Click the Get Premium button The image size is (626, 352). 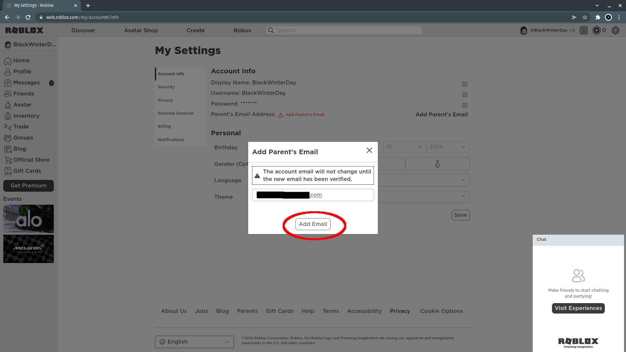[x=28, y=186]
